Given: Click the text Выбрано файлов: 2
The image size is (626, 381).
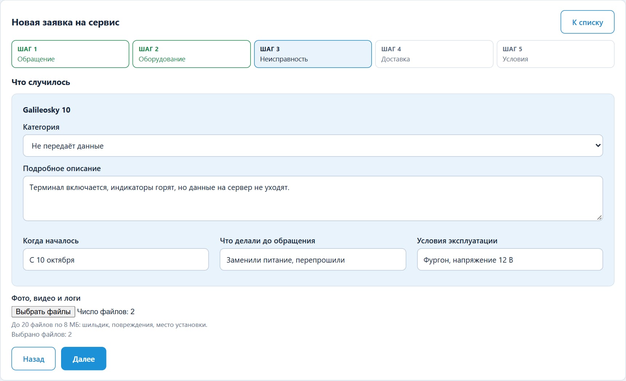Looking at the screenshot, I should click(41, 335).
